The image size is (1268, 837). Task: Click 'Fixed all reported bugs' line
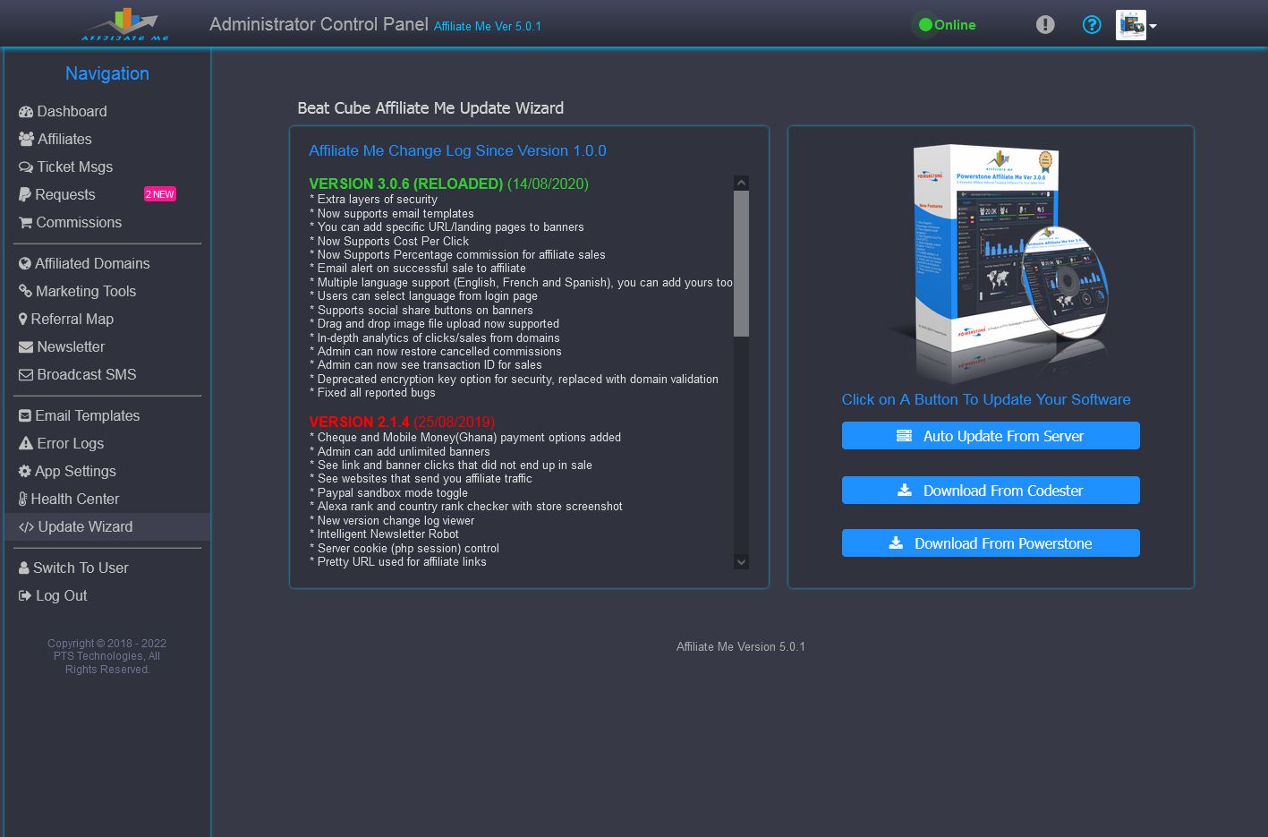[372, 393]
